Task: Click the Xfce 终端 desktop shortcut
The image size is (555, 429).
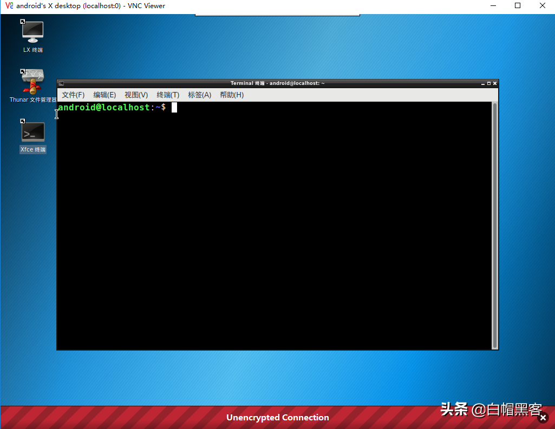Action: click(32, 133)
